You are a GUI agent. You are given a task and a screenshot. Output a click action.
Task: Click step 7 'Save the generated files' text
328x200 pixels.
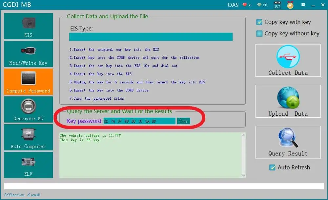(97, 99)
